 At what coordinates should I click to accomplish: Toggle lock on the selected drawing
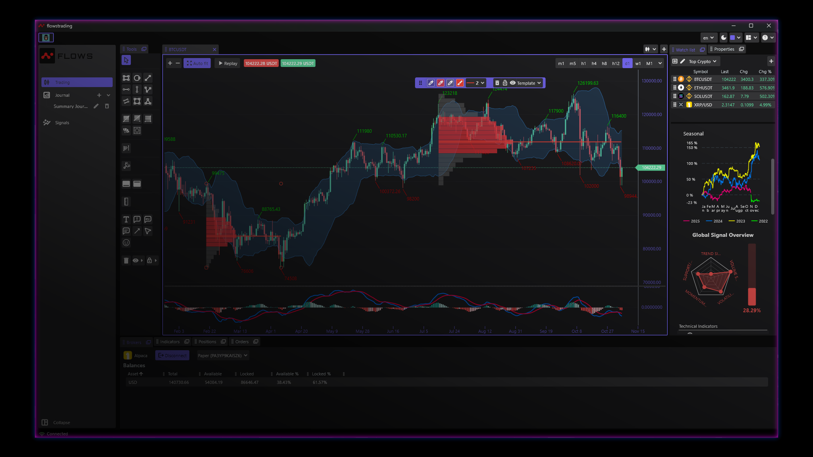coord(505,83)
